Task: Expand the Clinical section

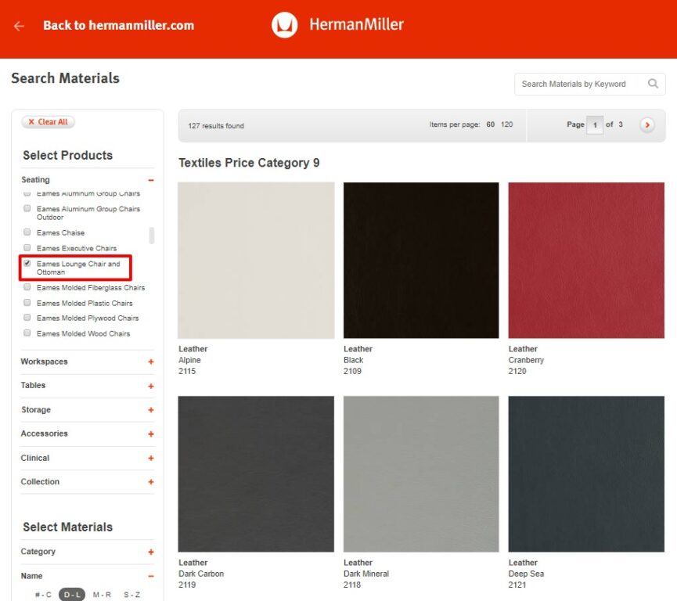Action: tap(151, 458)
